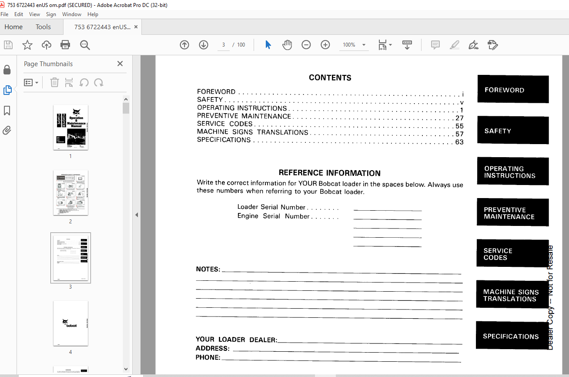Click the stamp tool icon

[492, 45]
